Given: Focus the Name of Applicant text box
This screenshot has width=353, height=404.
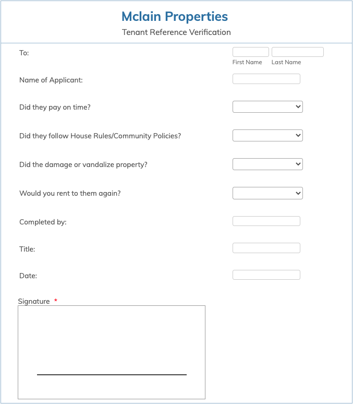Looking at the screenshot, I should coord(266,79).
